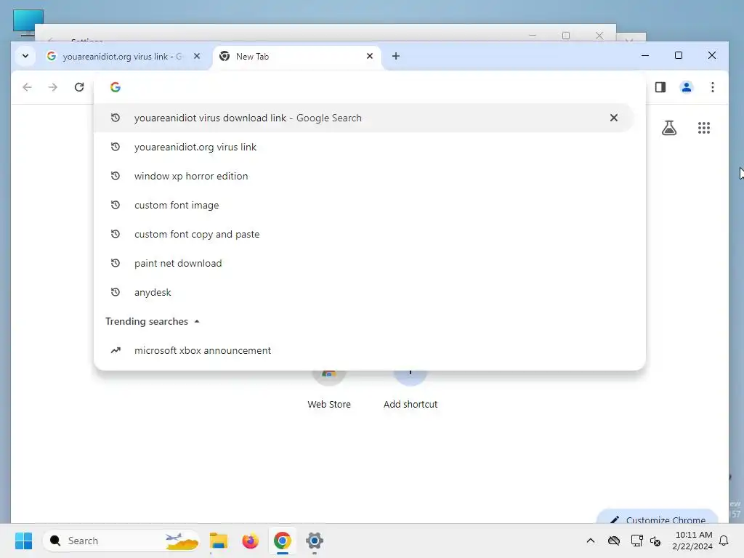This screenshot has width=744, height=558.
Task: Open a new tab with plus button
Action: click(x=396, y=56)
